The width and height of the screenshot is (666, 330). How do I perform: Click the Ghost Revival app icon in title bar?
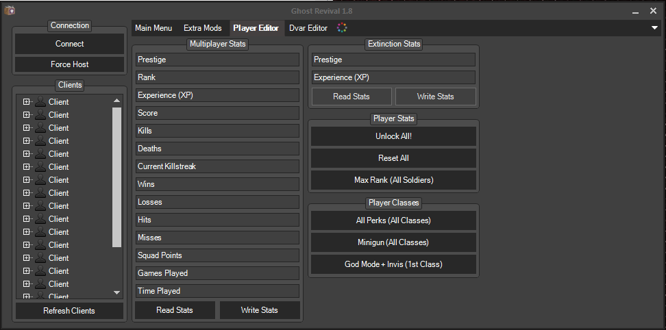pos(10,10)
